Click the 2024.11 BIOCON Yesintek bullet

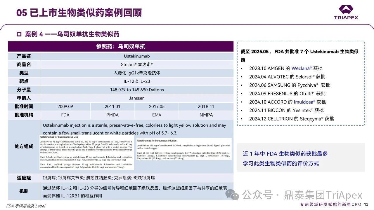(x=286, y=110)
